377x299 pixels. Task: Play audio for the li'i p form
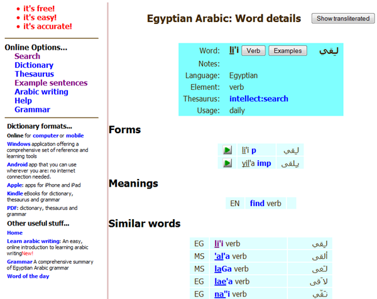point(227,150)
